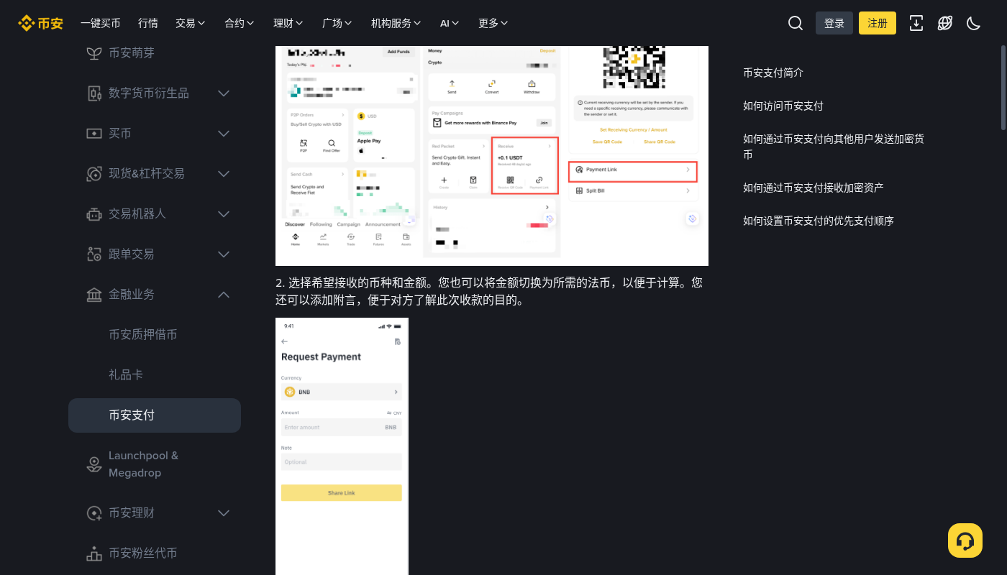This screenshot has width=1007, height=575.
Task: Open the language globe icon
Action: [945, 23]
